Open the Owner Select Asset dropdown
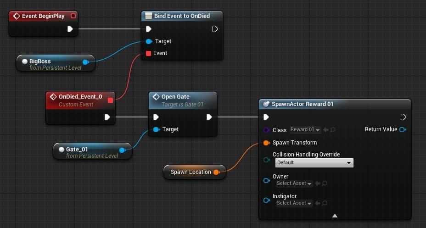 294,184
